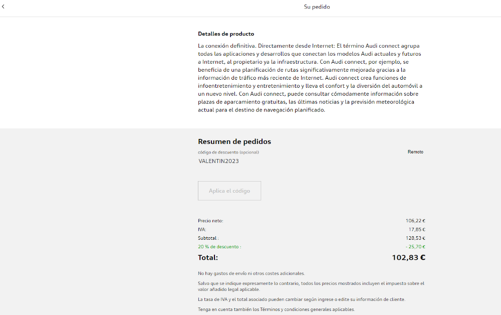Select the 128,53 € subtotal value
This screenshot has height=315, width=501.
(415, 238)
